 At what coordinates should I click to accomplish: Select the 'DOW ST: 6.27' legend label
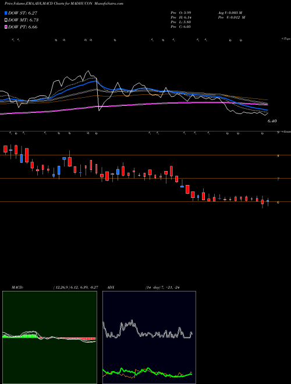click(x=23, y=13)
